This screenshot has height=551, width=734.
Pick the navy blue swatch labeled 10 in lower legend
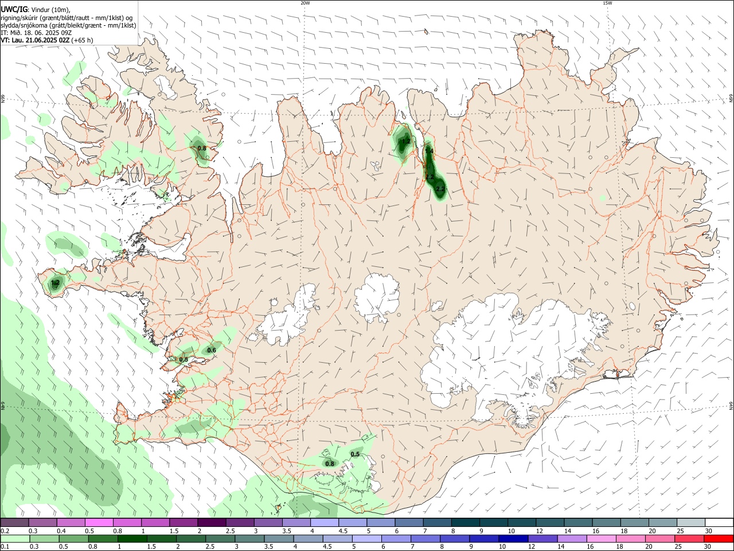click(513, 539)
